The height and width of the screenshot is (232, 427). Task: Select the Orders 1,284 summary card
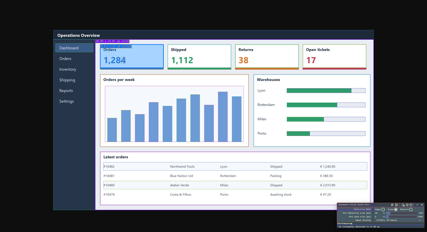pos(132,57)
